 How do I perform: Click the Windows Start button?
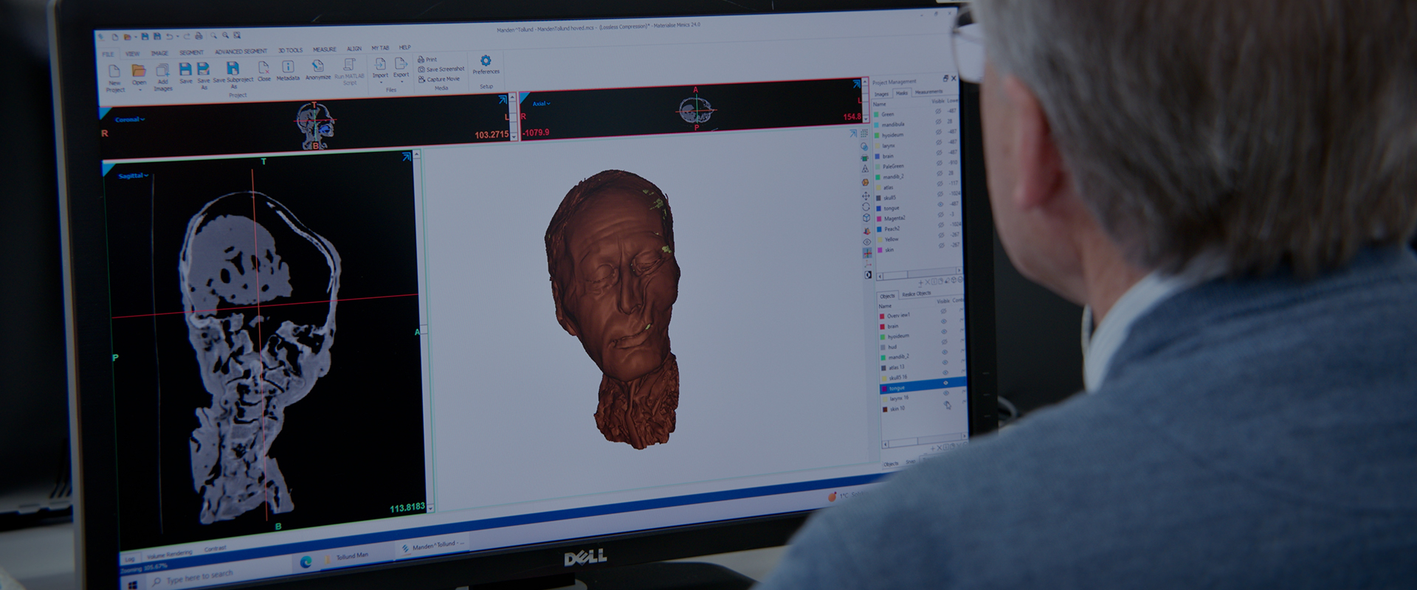pyautogui.click(x=133, y=586)
